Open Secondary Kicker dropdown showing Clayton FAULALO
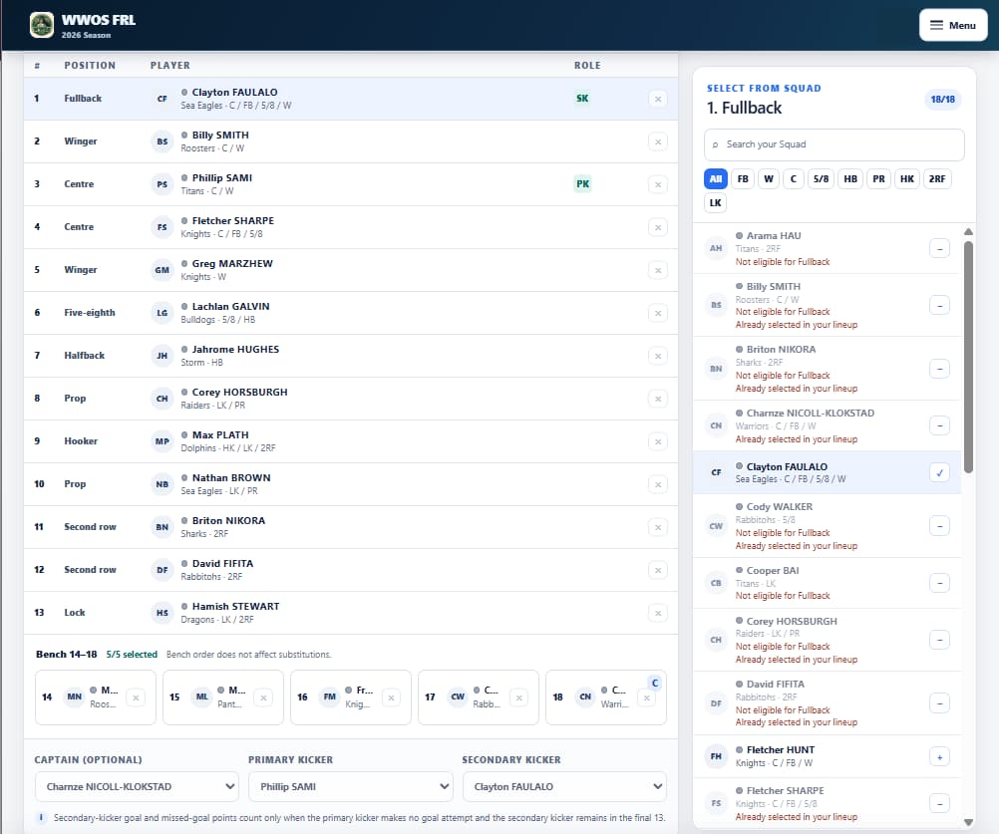Screen dimensions: 999x834 [564, 787]
